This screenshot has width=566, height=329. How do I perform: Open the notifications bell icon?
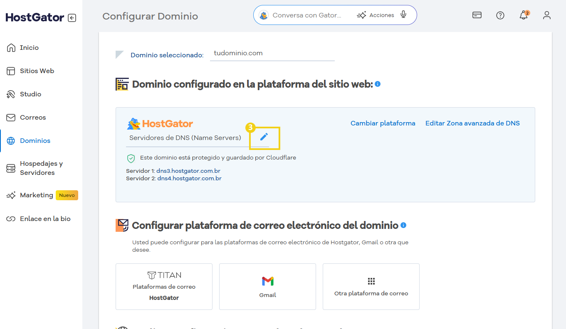pos(524,15)
